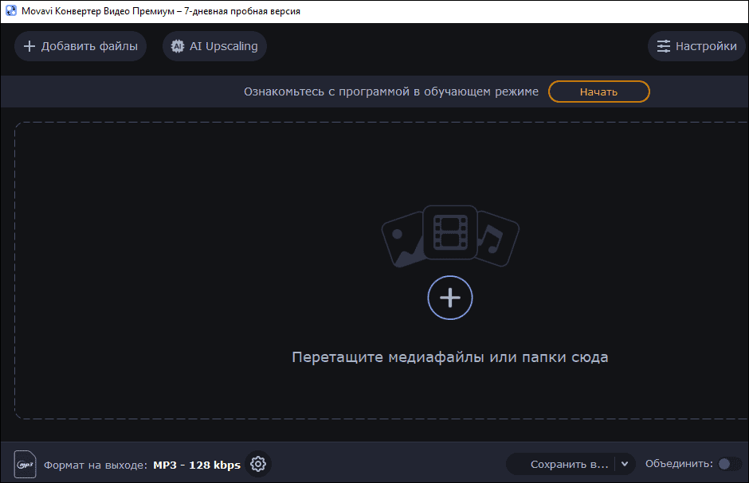Launch the AI Upscaling feature
The height and width of the screenshot is (483, 749).
[x=214, y=46]
